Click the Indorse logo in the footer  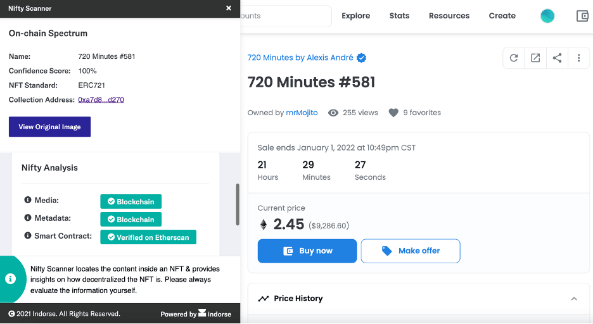coord(202,313)
